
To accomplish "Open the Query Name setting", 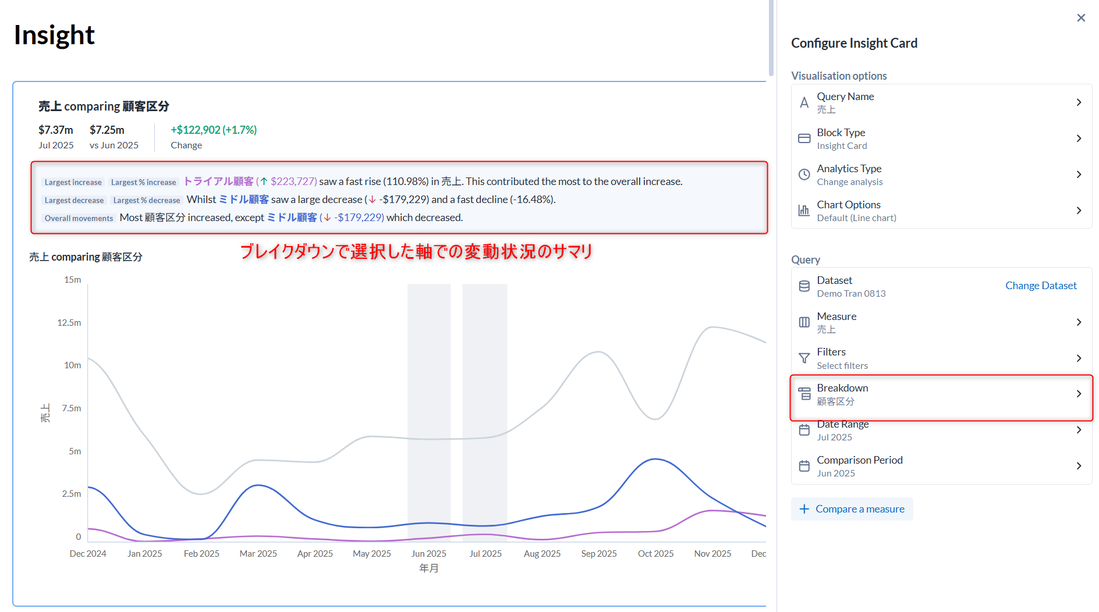I will point(941,102).
